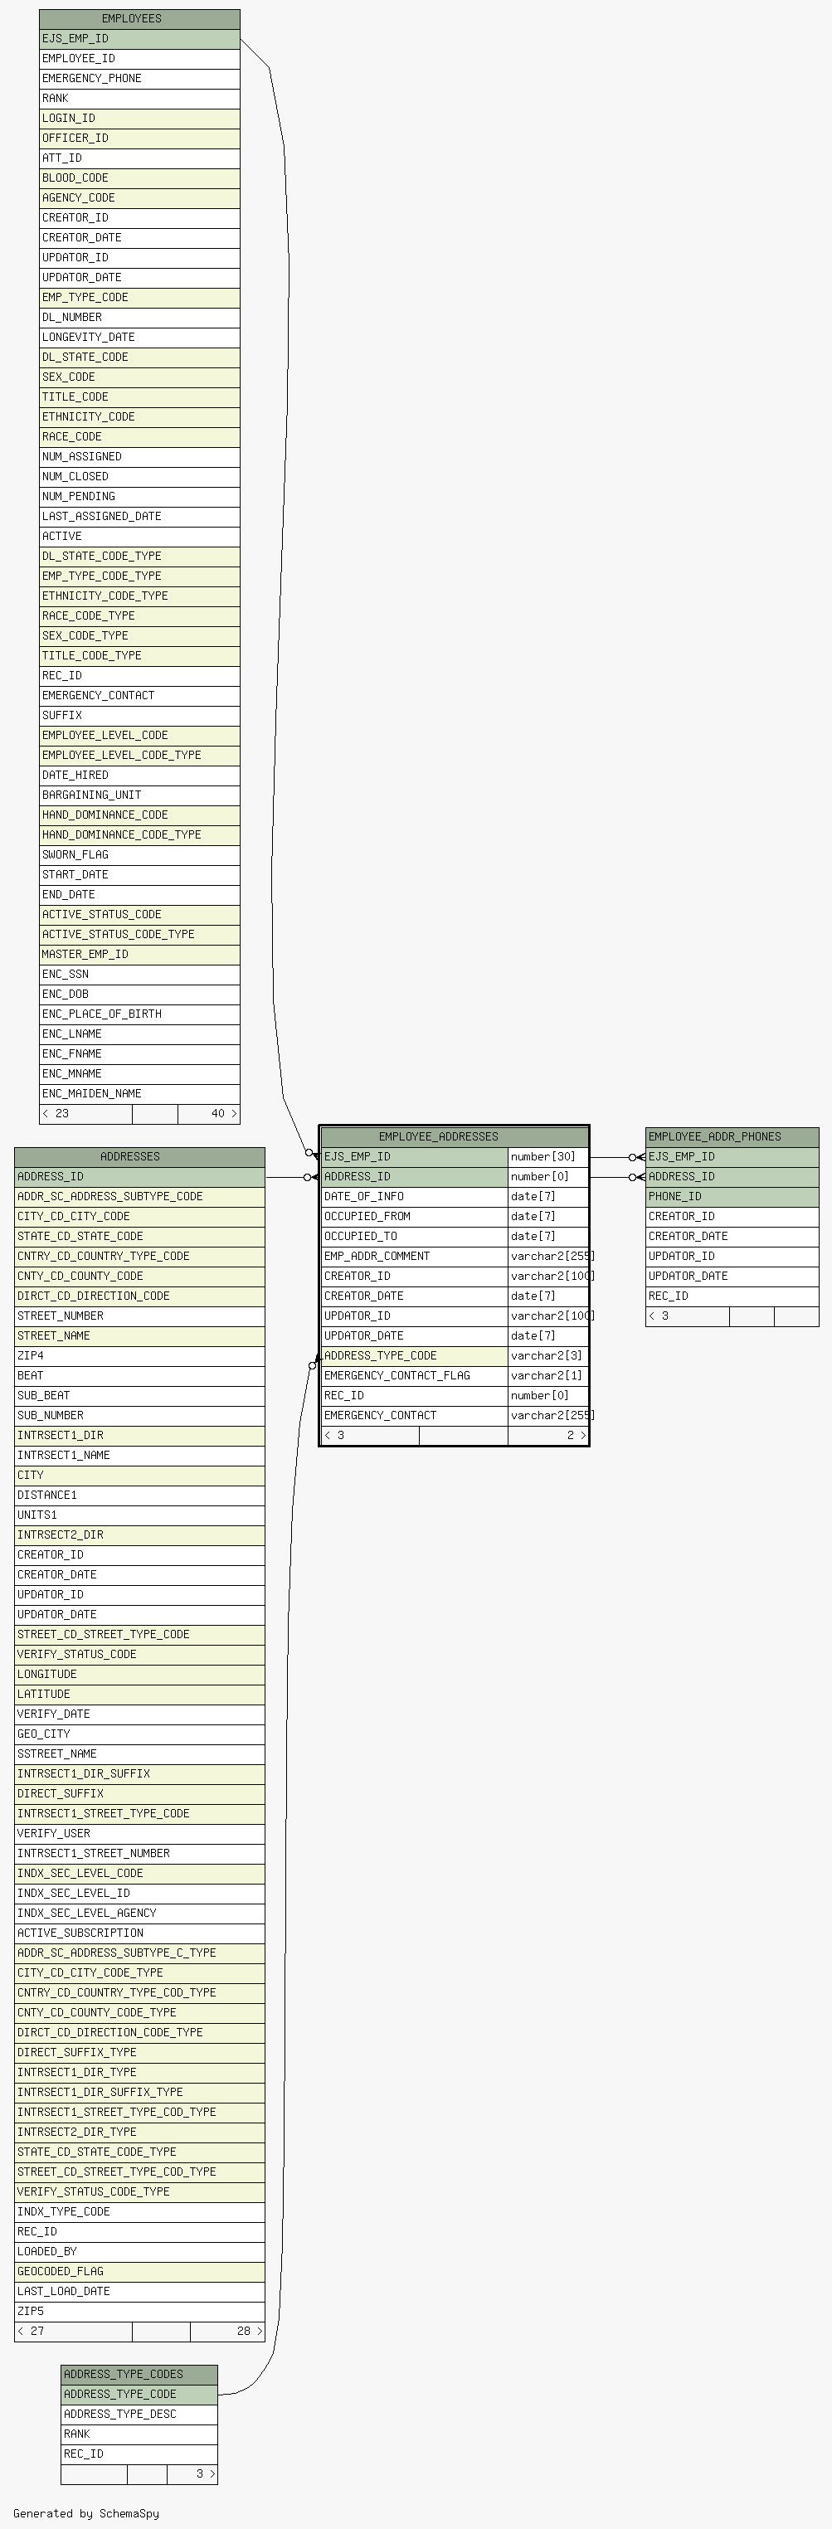Click the NUM_ASSIGNED column
832x2529 pixels.
[139, 458]
